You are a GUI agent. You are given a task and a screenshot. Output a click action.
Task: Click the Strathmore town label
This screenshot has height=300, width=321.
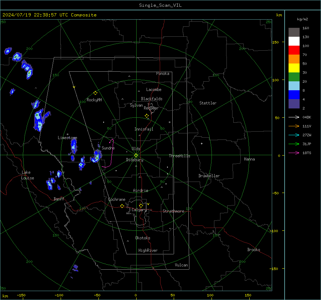pos(173,211)
